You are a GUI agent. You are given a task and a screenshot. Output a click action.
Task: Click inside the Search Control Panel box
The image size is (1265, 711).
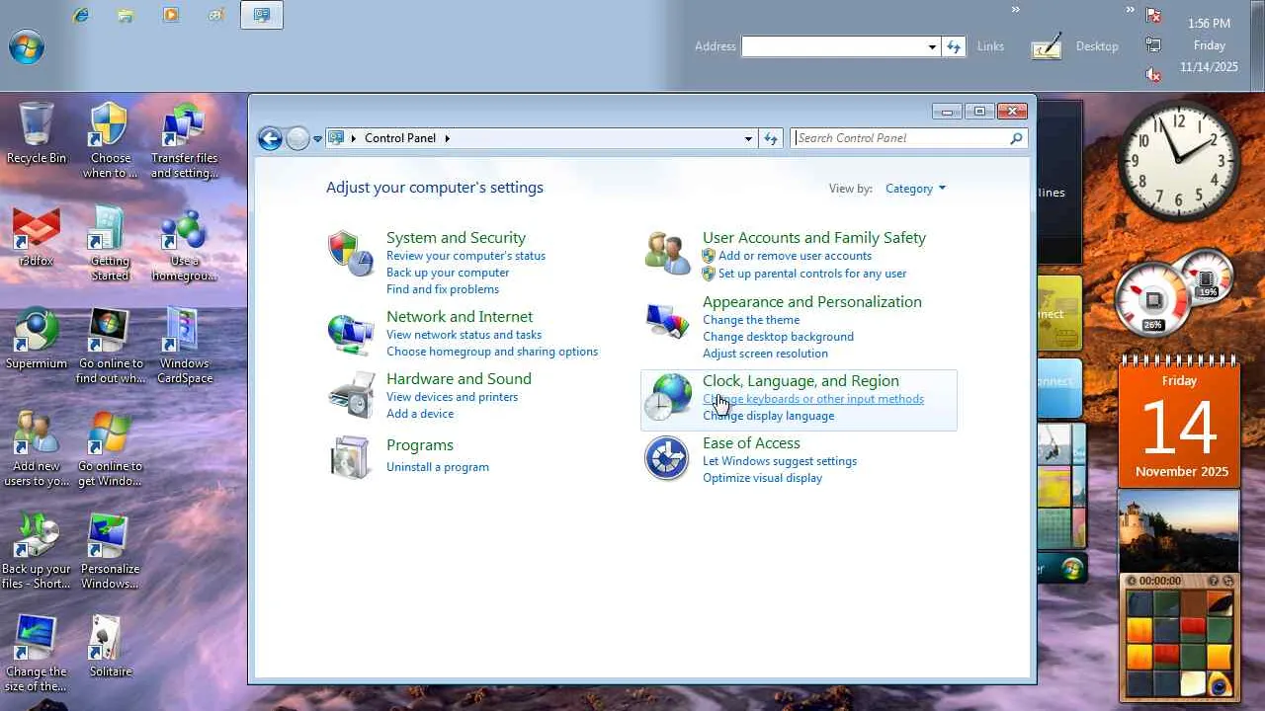pyautogui.click(x=899, y=138)
